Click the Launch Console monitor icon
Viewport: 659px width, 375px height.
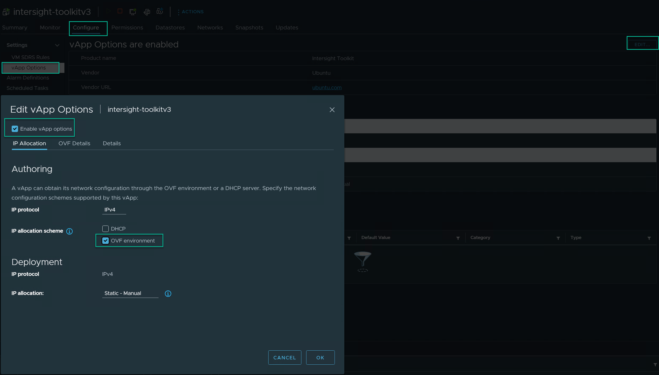coord(133,12)
